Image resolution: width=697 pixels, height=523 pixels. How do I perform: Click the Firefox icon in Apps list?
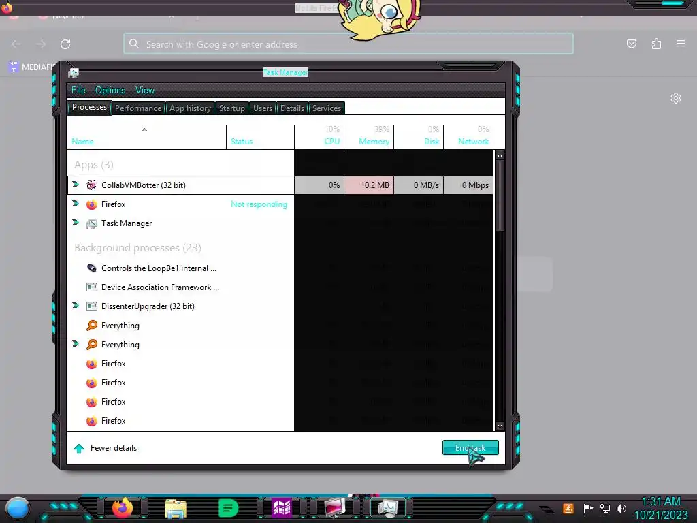coord(92,204)
